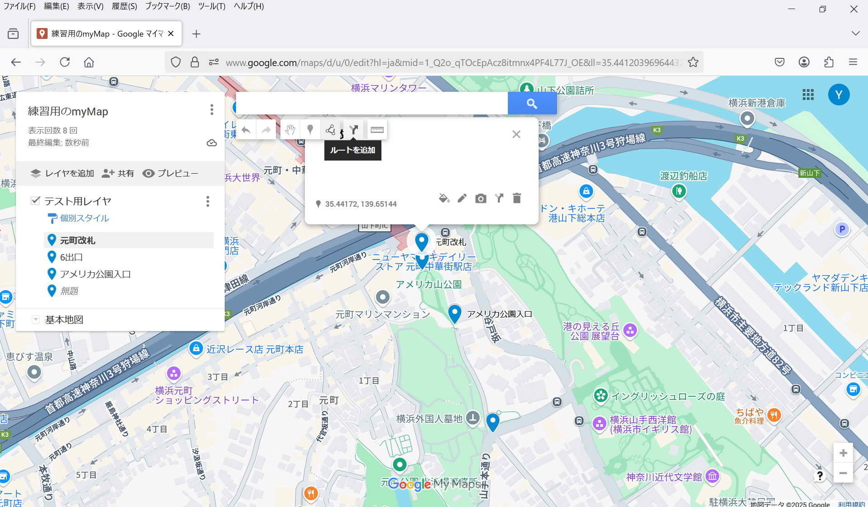This screenshot has height=507, width=868.
Task: Click レイヤを追加 to add layer
Action: 62,173
